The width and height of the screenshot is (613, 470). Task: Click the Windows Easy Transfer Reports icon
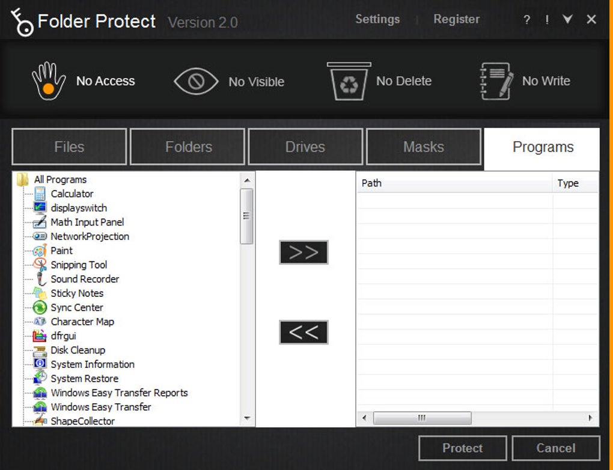click(x=40, y=392)
